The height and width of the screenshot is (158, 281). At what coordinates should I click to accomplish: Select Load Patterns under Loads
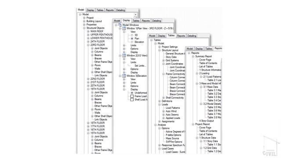click(173, 108)
